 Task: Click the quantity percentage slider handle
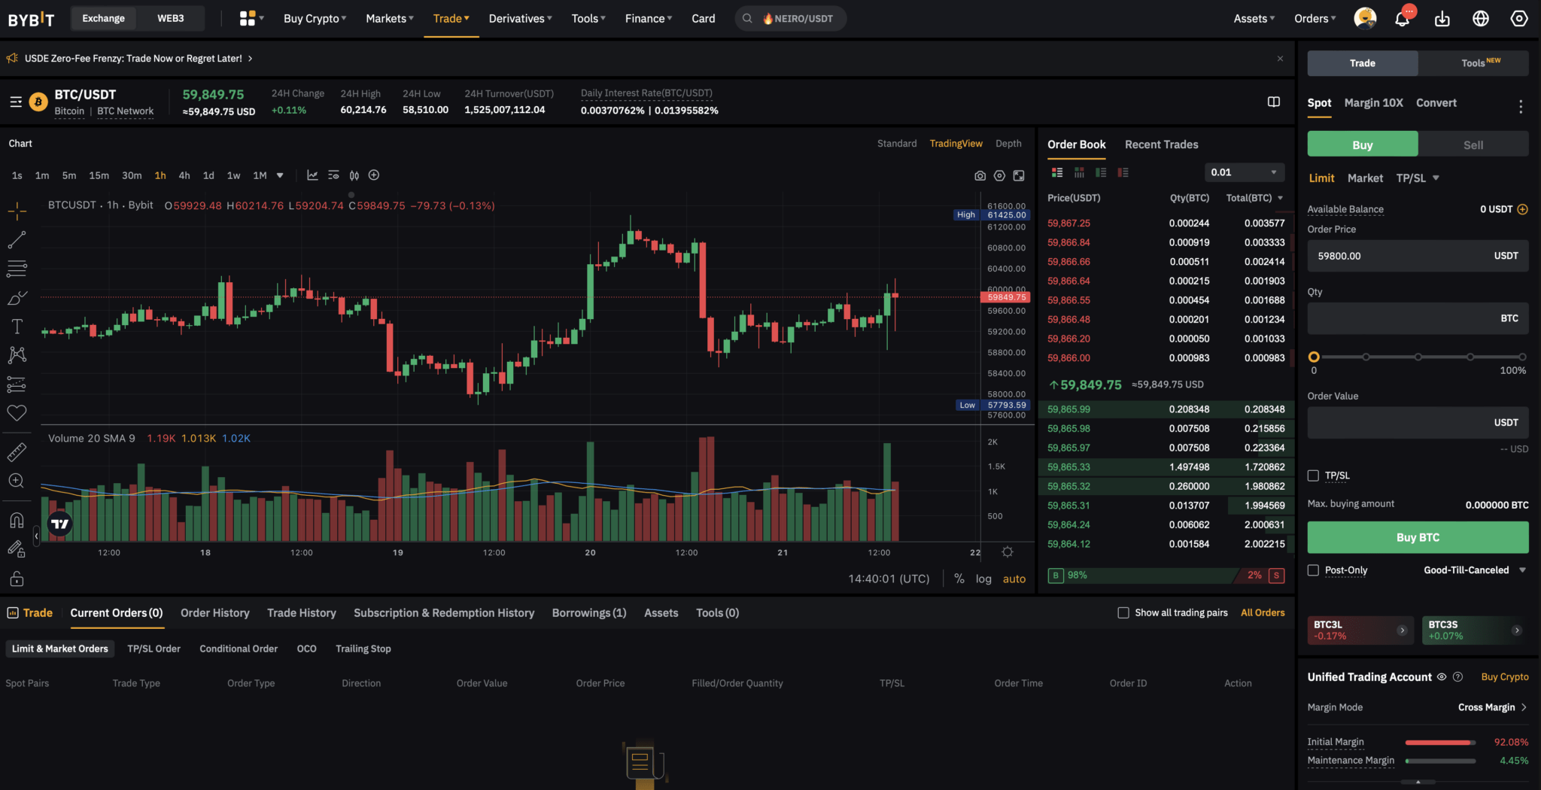[x=1314, y=357]
